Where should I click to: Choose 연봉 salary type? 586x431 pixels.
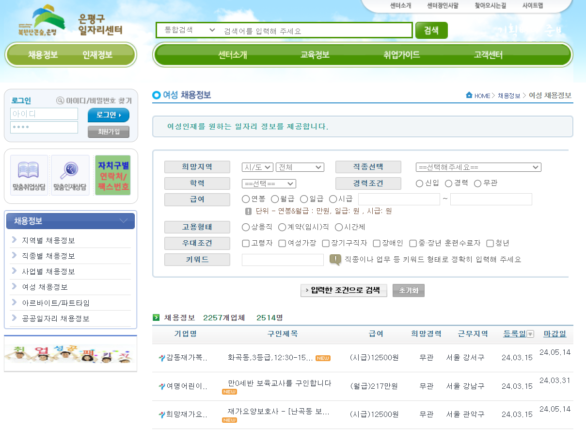(x=245, y=199)
